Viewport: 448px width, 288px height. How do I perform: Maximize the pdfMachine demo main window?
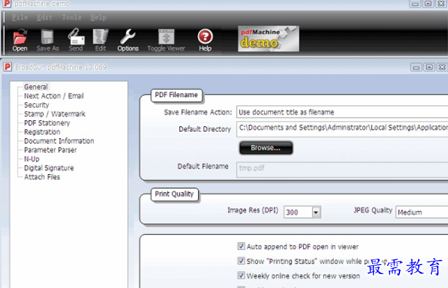428,4
